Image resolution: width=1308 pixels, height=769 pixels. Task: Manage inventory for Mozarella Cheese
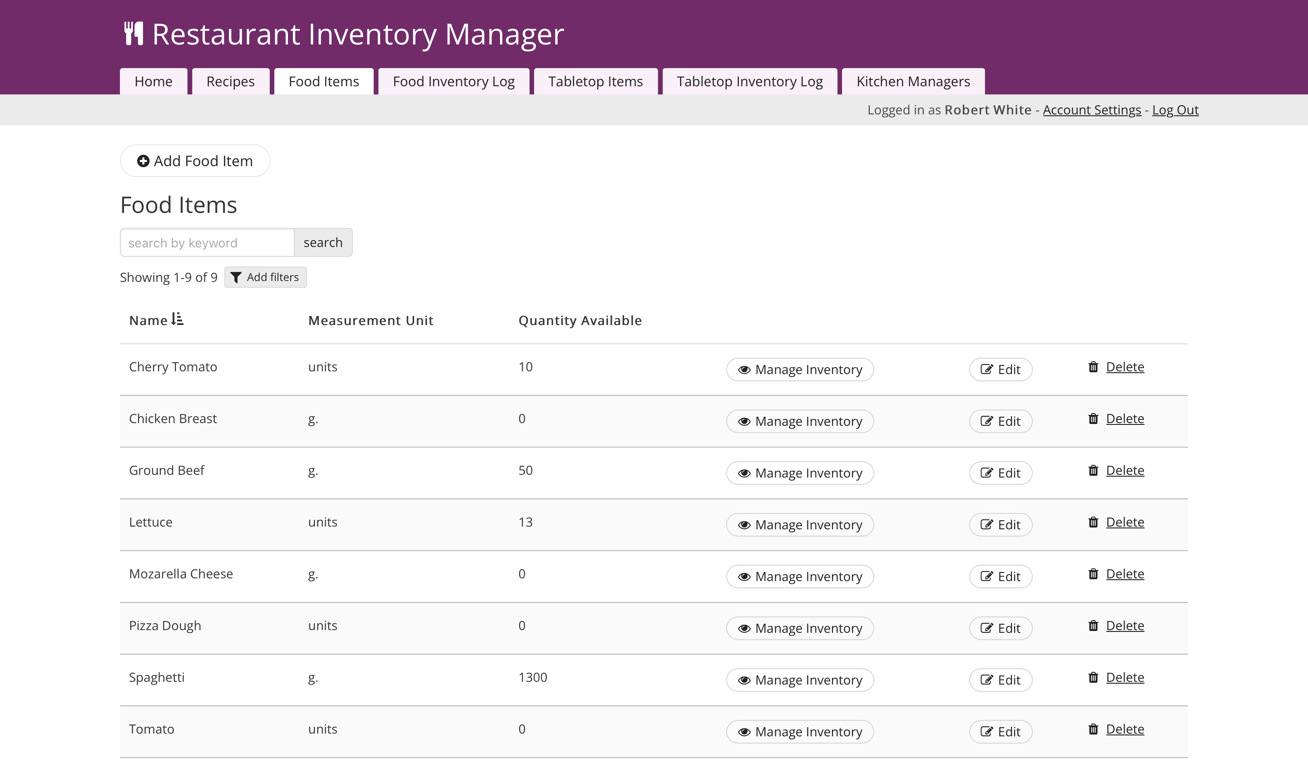pyautogui.click(x=800, y=577)
